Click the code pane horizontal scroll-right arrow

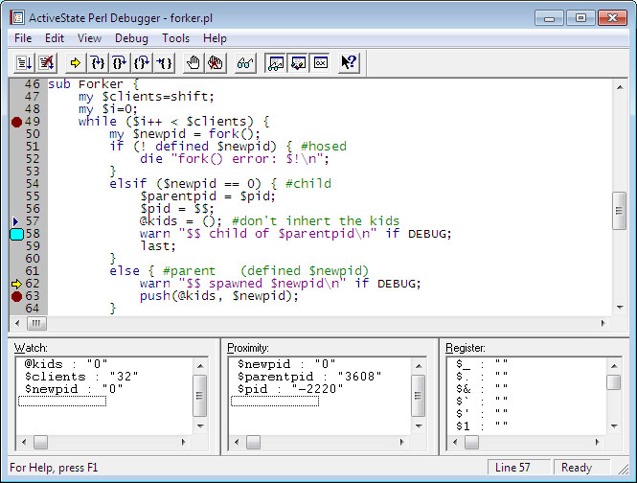pyautogui.click(x=603, y=324)
